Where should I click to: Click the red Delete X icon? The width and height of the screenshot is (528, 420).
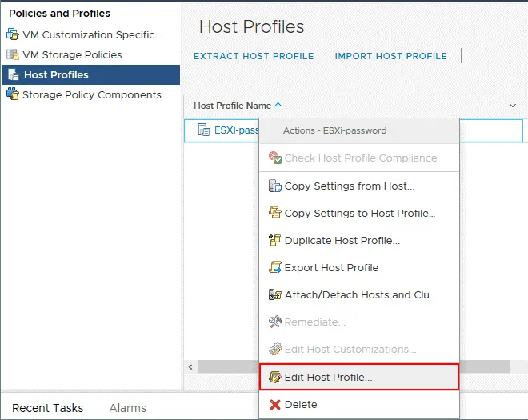(x=275, y=405)
